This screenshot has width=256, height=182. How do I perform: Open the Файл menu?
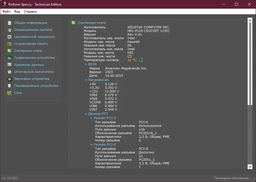pyautogui.click(x=6, y=11)
